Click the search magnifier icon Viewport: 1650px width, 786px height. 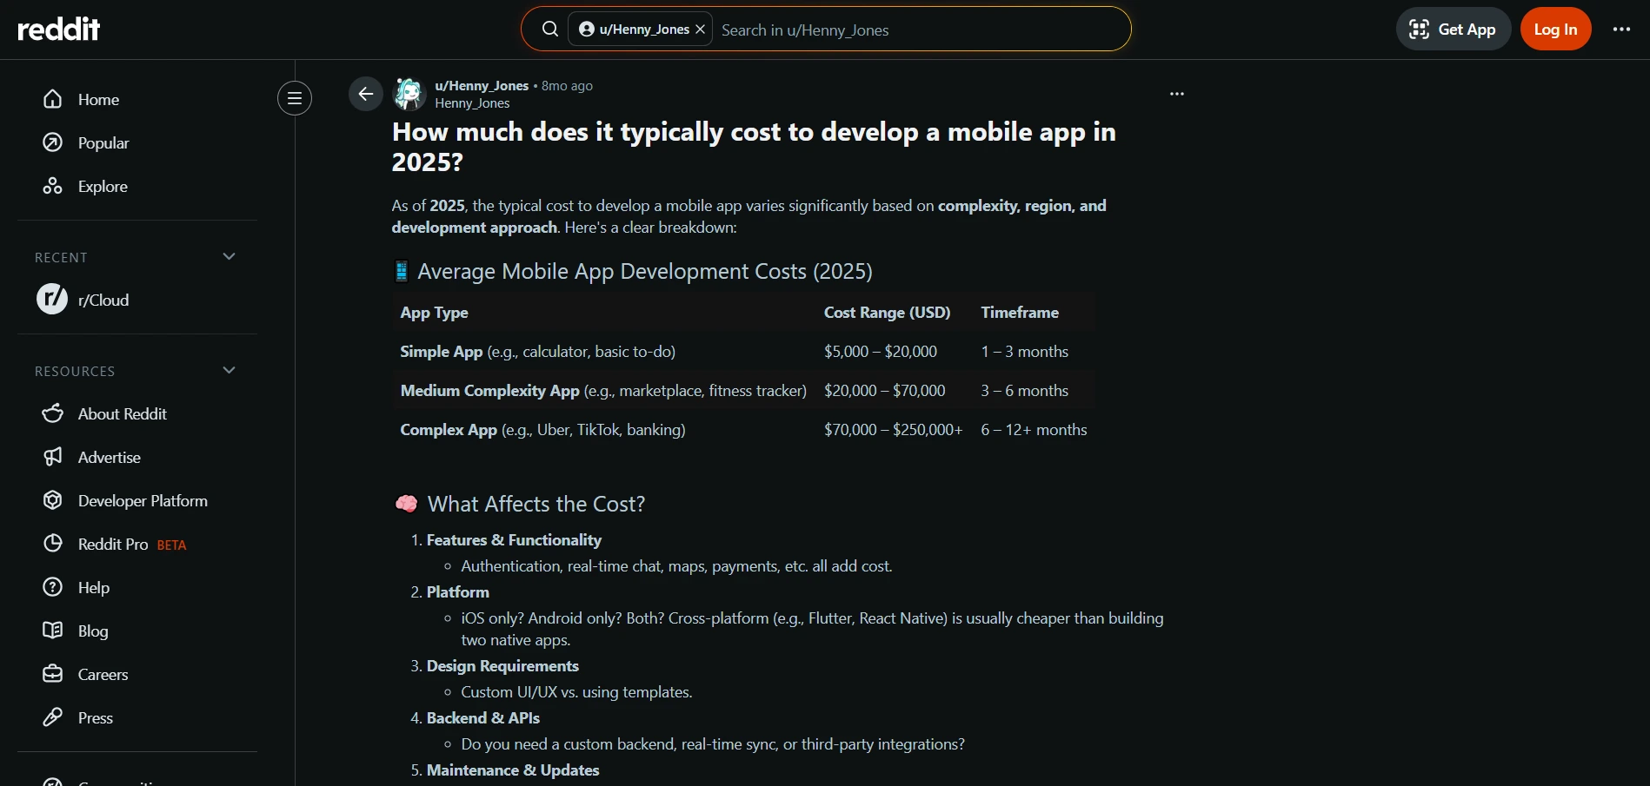pyautogui.click(x=549, y=30)
